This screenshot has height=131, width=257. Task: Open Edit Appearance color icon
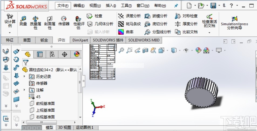coord(198,50)
